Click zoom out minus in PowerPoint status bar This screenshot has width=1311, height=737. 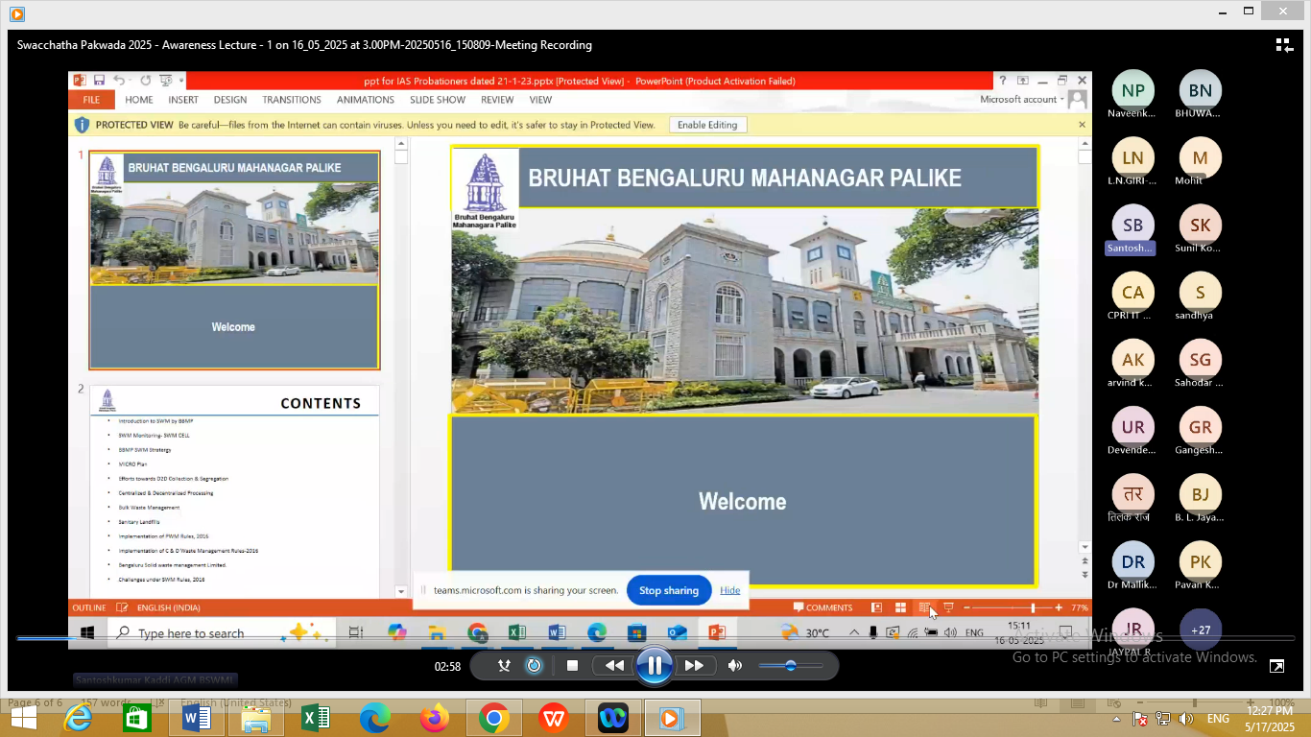pos(967,607)
